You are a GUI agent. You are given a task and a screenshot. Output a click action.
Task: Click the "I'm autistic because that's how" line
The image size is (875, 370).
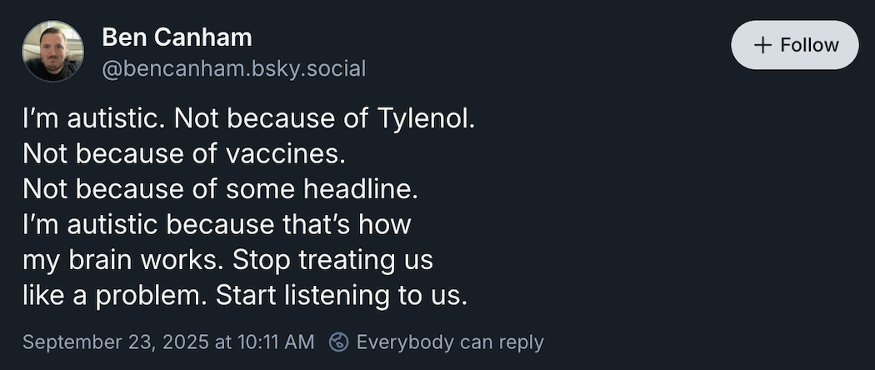click(217, 225)
